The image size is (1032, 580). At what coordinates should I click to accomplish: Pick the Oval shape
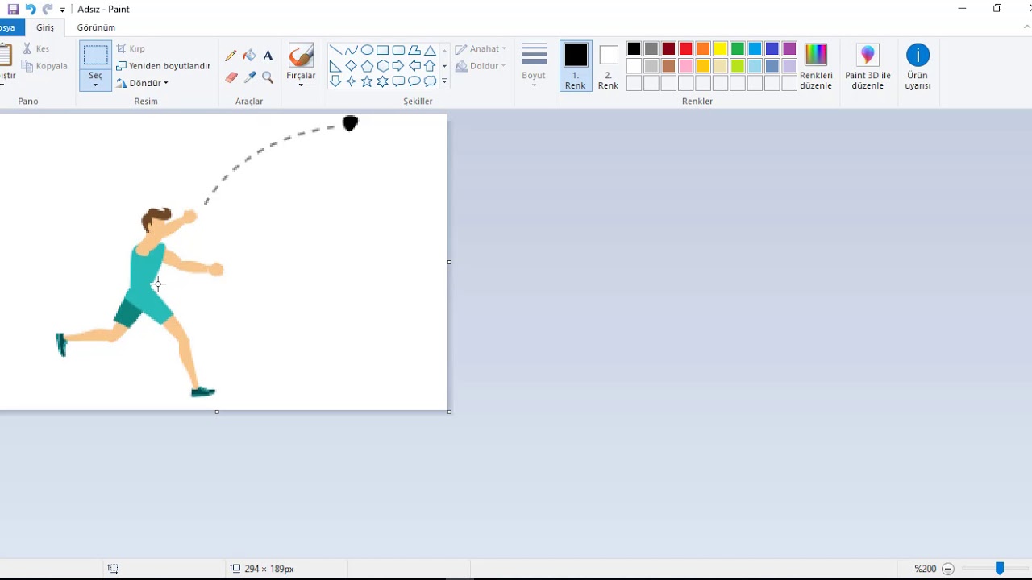pos(367,50)
